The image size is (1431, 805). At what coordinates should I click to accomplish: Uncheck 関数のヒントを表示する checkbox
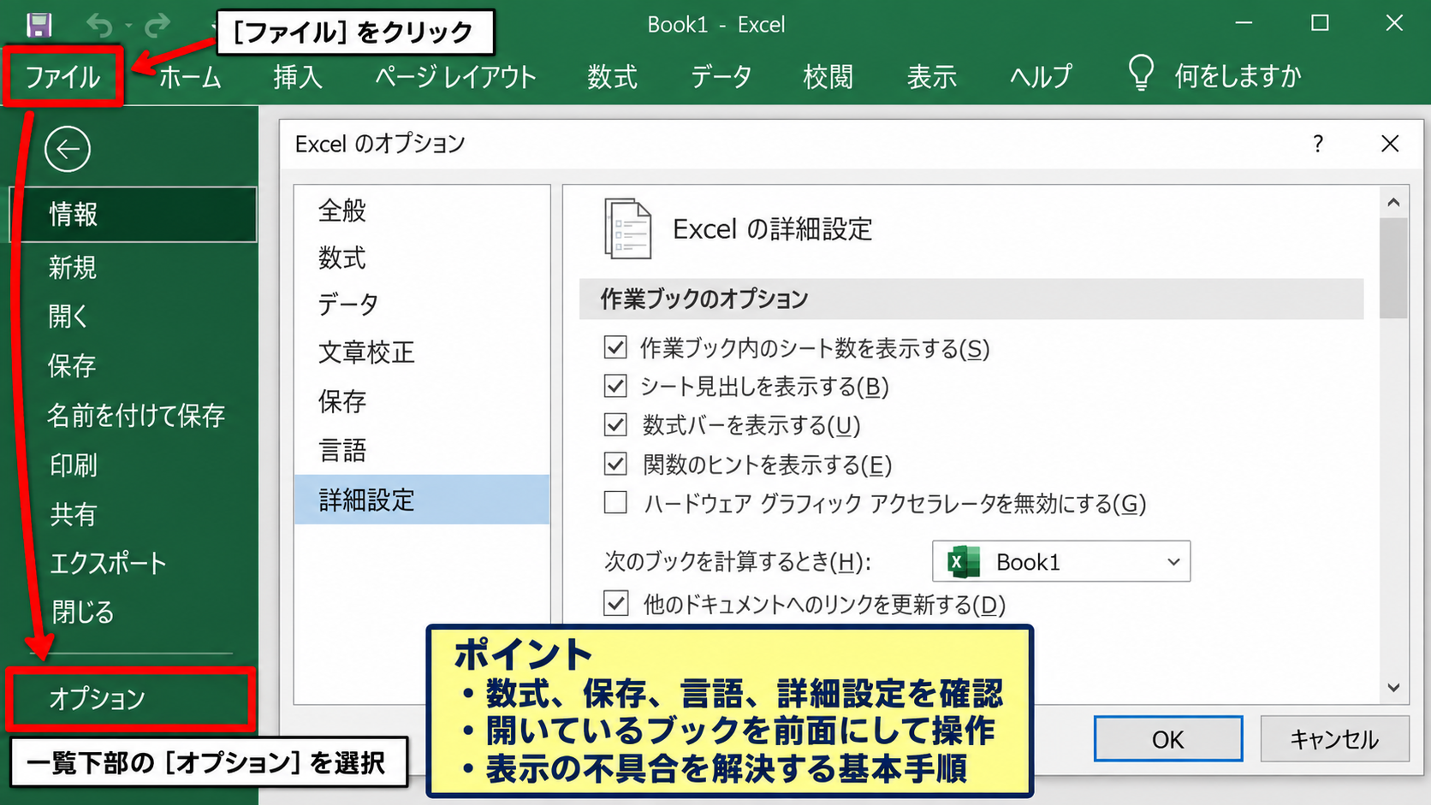click(615, 464)
